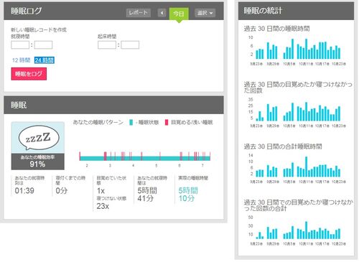Click the 過去 30 日間の睡眠時間 chart
Image resolution: width=359 pixels, height=262 pixels.
tap(297, 50)
